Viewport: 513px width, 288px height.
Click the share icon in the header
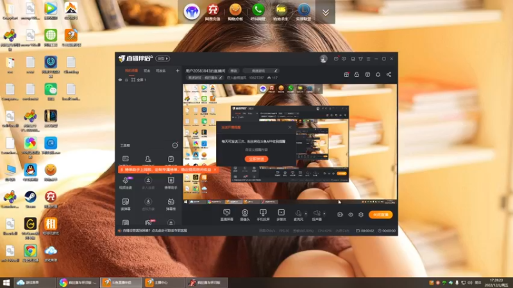[389, 74]
